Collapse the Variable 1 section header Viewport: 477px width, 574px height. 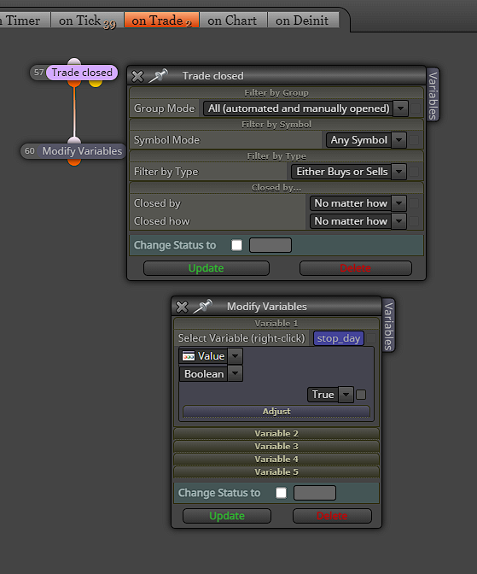coord(276,323)
